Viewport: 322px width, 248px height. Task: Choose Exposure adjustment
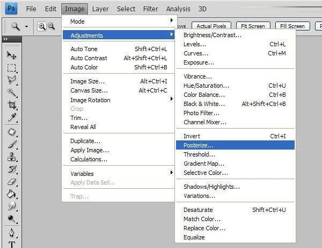pyautogui.click(x=235, y=62)
